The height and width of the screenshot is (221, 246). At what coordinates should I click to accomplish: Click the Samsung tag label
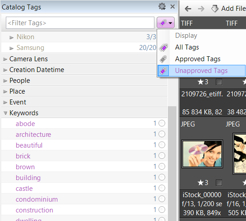(x=30, y=48)
